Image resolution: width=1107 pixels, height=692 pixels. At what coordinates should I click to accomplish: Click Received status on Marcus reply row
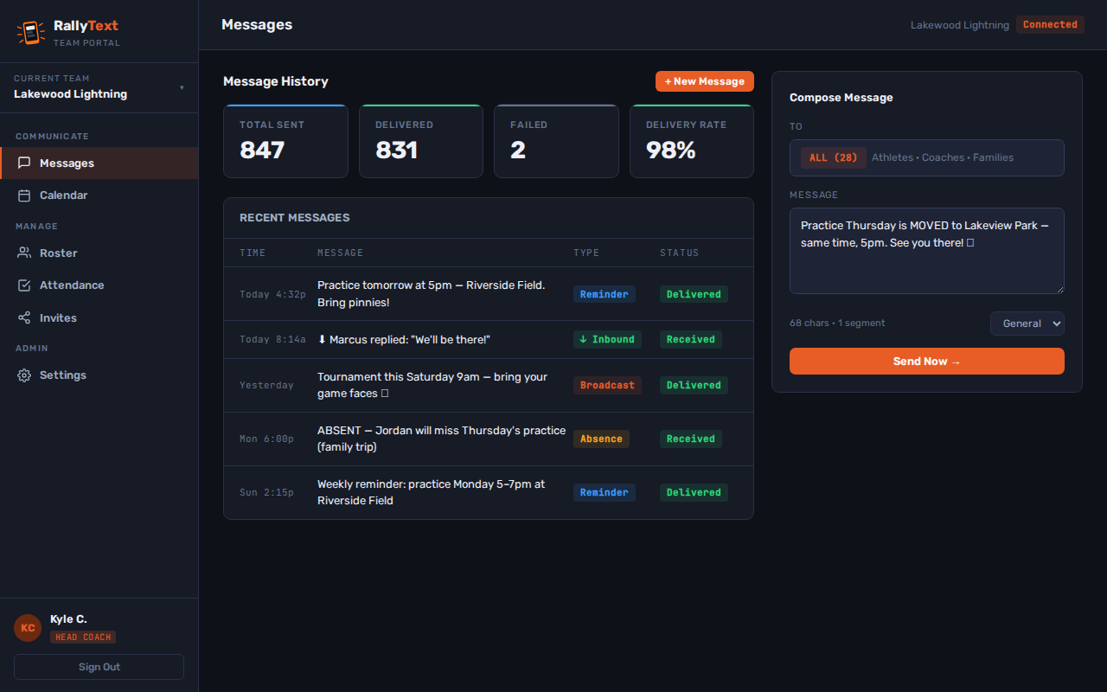691,340
